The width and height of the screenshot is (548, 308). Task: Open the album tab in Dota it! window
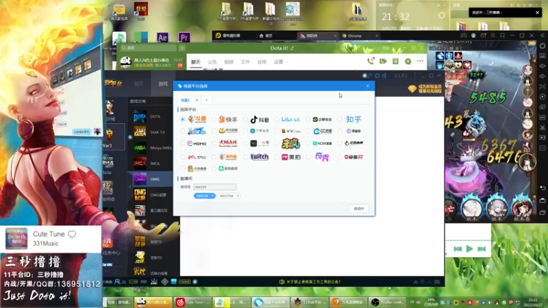(x=229, y=62)
